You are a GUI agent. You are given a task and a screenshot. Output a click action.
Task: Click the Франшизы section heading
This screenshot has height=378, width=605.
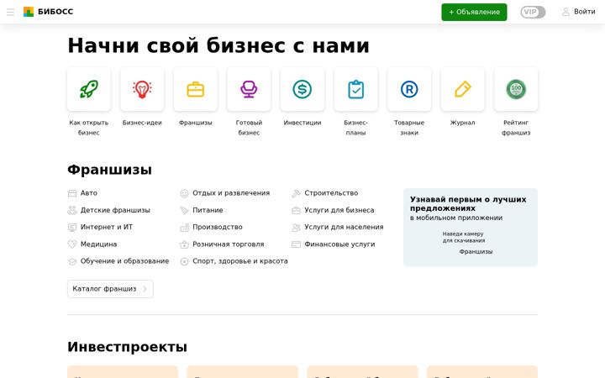coord(109,170)
